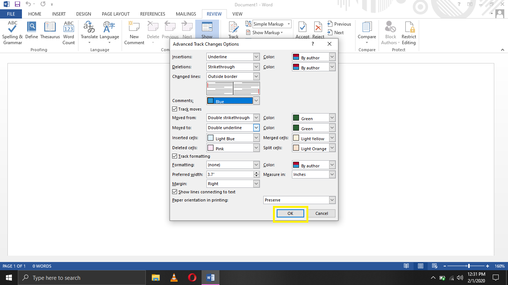Click the Preferred width input field
The image size is (508, 285).
point(230,174)
